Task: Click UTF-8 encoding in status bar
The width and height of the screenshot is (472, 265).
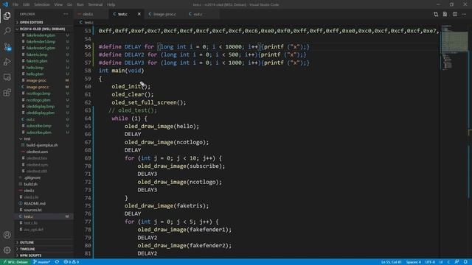Action: (x=430, y=262)
